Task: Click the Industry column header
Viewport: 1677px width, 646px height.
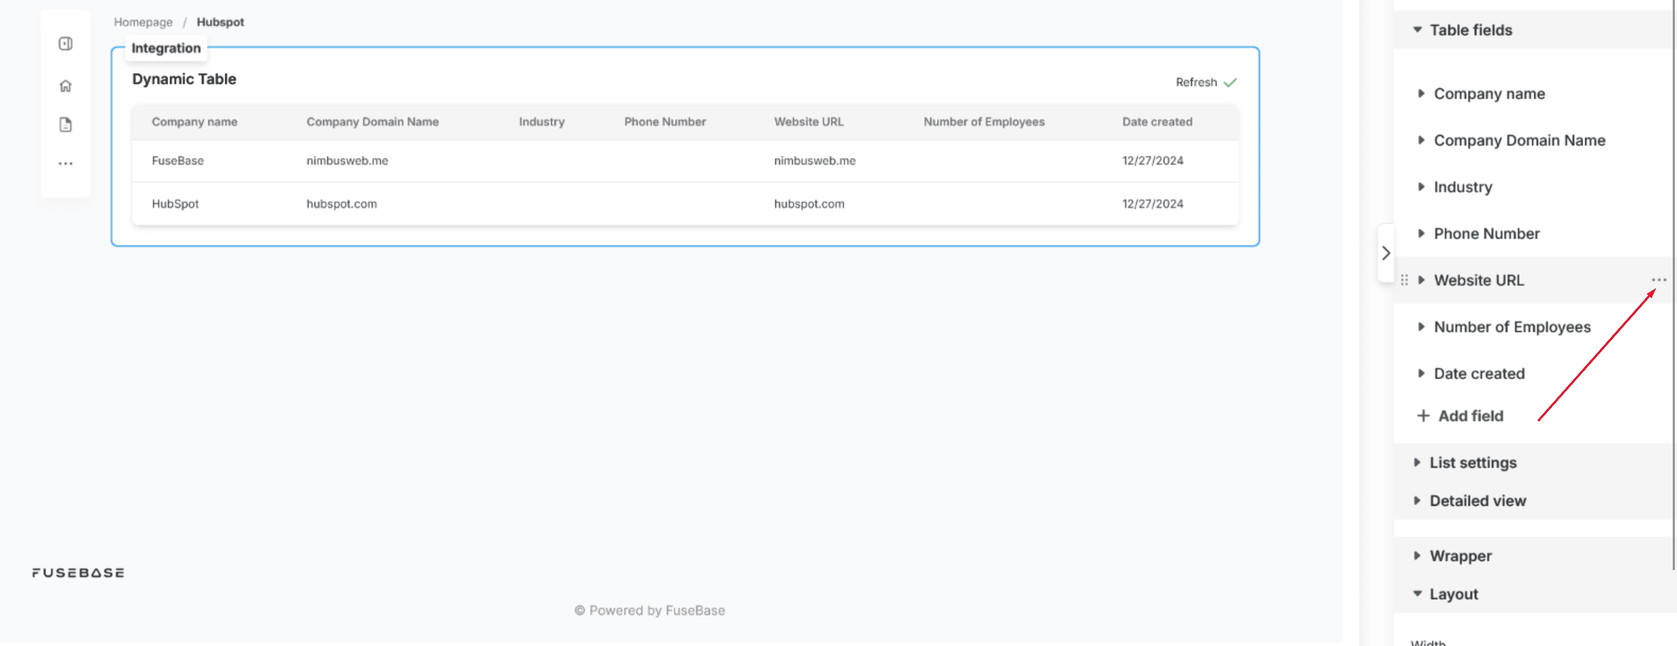Action: click(x=541, y=122)
